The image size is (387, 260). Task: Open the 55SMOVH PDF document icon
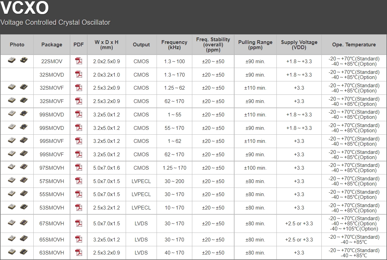79,194
